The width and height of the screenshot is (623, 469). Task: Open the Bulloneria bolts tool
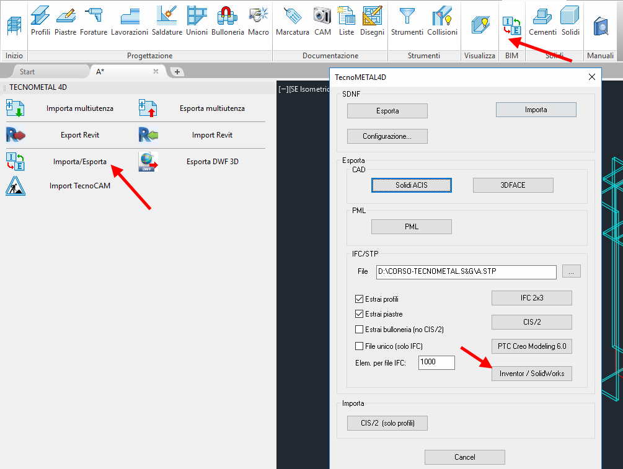228,21
